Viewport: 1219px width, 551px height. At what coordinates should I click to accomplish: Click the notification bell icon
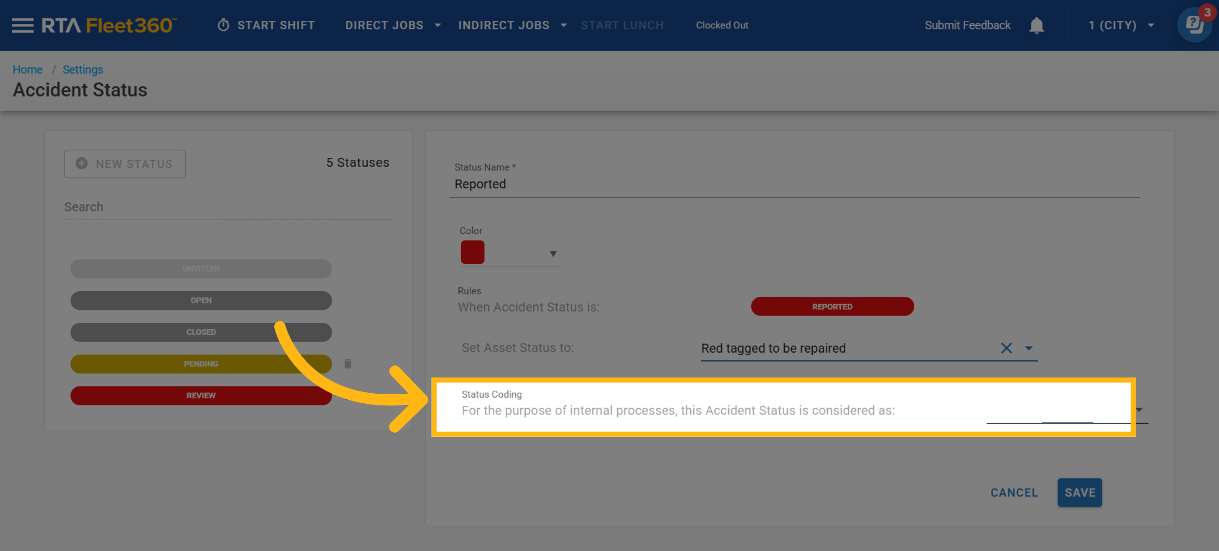(x=1036, y=25)
